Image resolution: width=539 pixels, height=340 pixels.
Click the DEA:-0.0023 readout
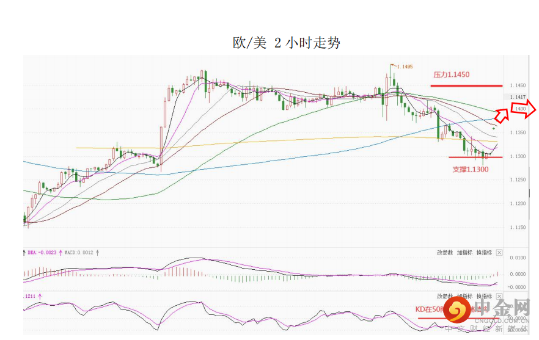pyautogui.click(x=42, y=253)
